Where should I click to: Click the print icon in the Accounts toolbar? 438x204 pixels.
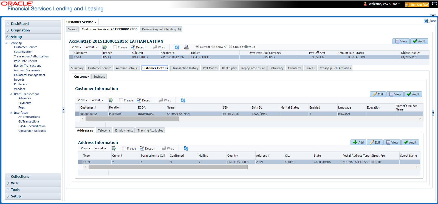(186, 47)
